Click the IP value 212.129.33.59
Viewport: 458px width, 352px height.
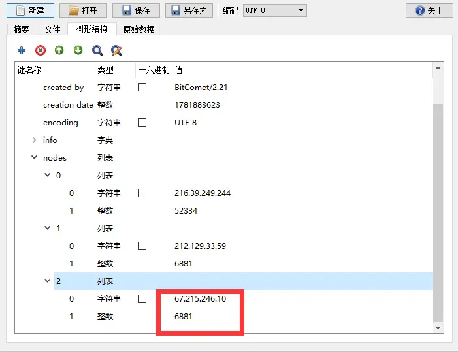tap(200, 246)
